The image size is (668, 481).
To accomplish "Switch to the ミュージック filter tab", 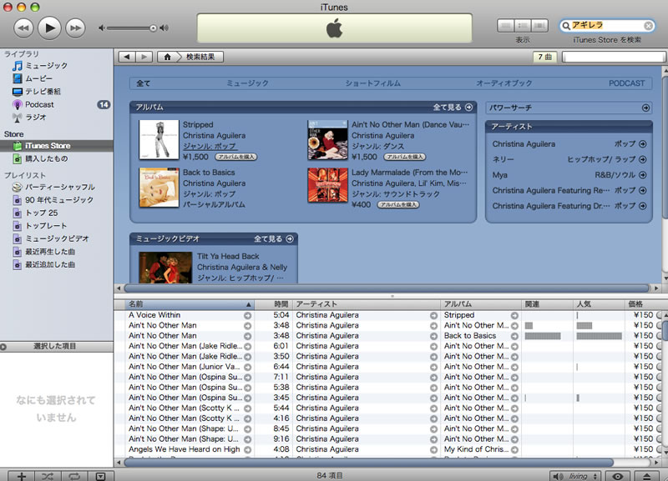I will click(248, 83).
